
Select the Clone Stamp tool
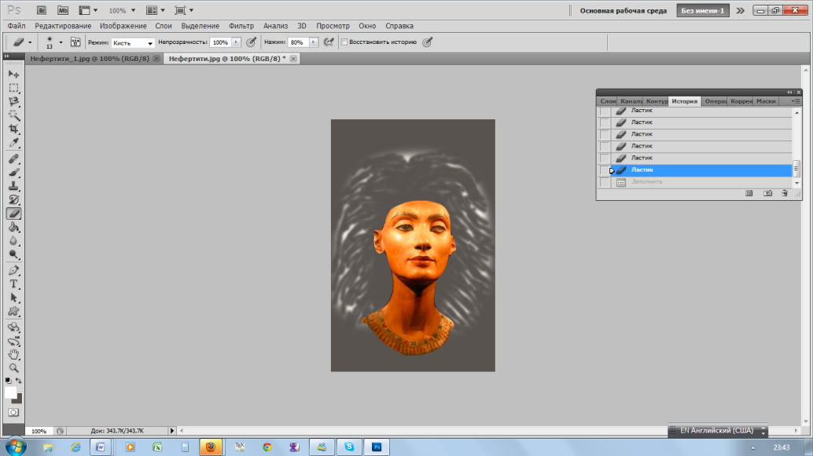[x=13, y=186]
